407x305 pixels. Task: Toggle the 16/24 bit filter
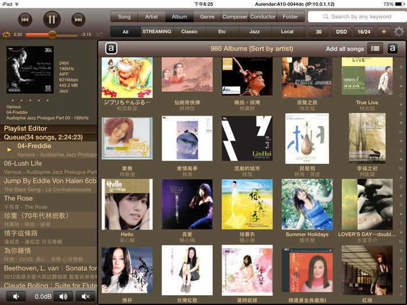(x=364, y=31)
